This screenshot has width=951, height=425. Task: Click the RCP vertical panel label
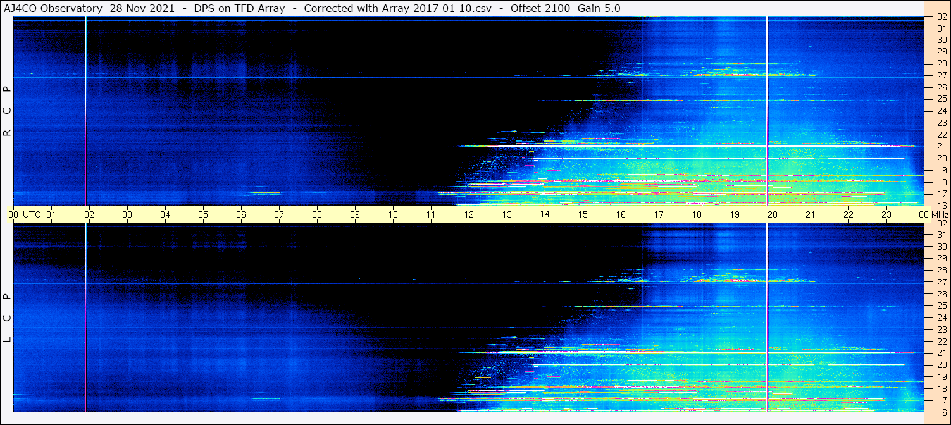pyautogui.click(x=7, y=111)
